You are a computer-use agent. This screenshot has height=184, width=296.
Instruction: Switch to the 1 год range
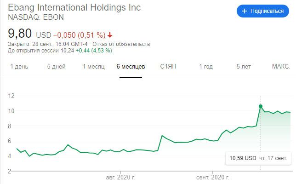point(206,67)
